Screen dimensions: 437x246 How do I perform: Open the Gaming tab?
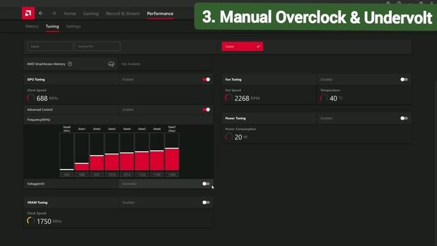[x=91, y=14]
